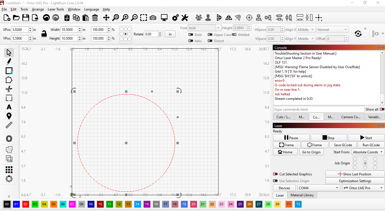385x211 pixels.
Task: Switch to the Material Library tab
Action: point(302,195)
